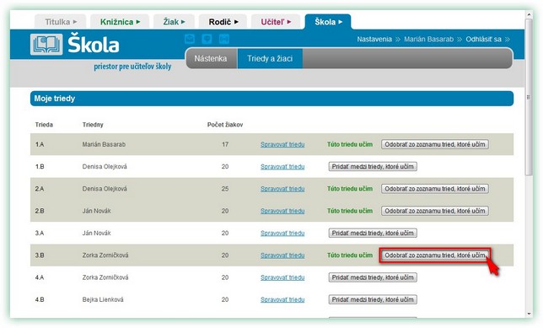Click the vertical scrollbar thumb
Viewport: 543px width, 328px height.
tap(529, 97)
